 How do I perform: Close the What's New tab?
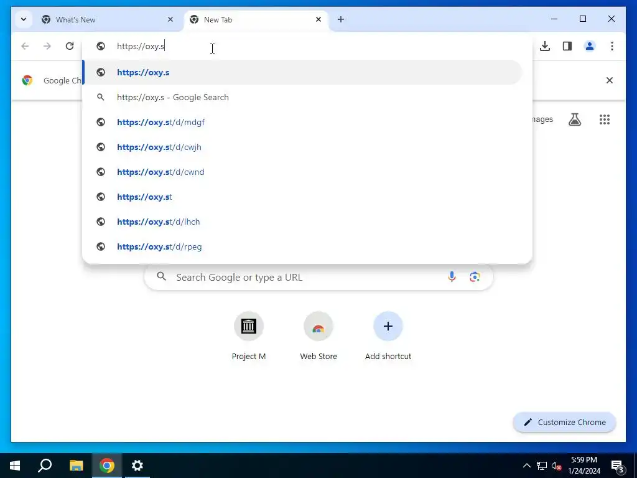(170, 19)
